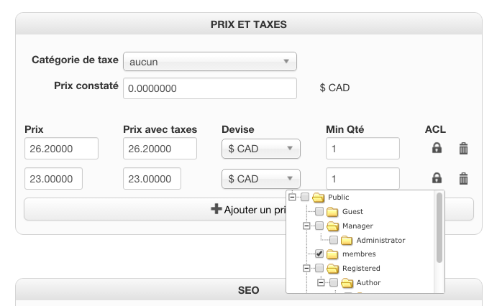
Task: Delete the 23.00000 price row
Action: click(x=464, y=178)
